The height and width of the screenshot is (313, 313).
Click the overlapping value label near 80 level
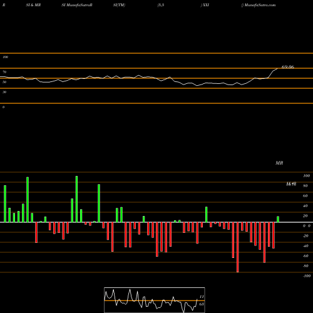291,184
